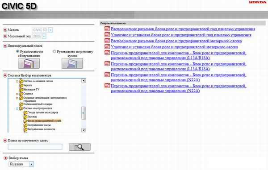The width and height of the screenshot is (268, 170).
Task: Click folder icon of 'Распределение массы' node
Action: [x=25, y=125]
